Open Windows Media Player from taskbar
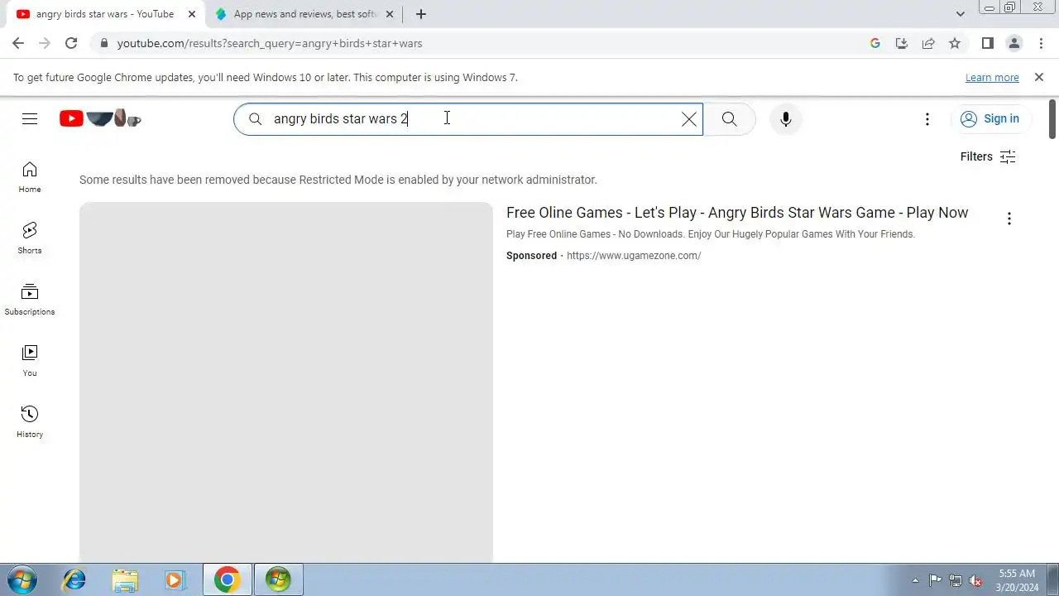The width and height of the screenshot is (1059, 596). coord(175,579)
